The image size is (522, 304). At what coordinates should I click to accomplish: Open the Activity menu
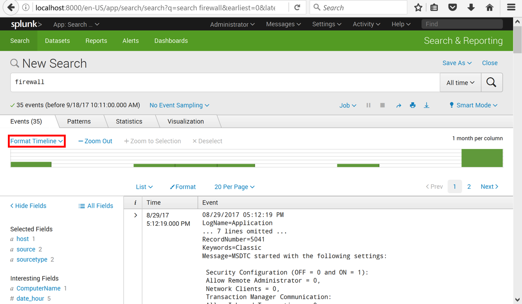point(367,24)
